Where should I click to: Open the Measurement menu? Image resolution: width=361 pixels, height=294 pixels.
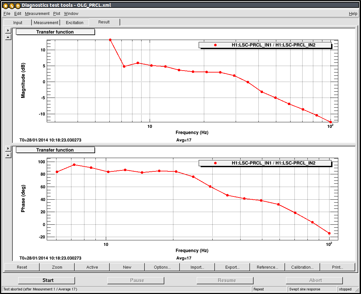pyautogui.click(x=37, y=14)
